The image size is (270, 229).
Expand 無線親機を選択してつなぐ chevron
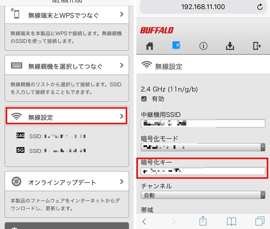click(122, 65)
